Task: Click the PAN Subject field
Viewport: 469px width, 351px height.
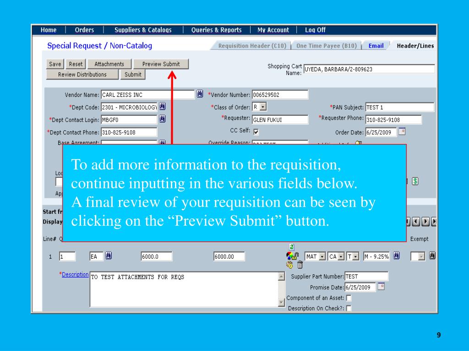Action: [399, 107]
